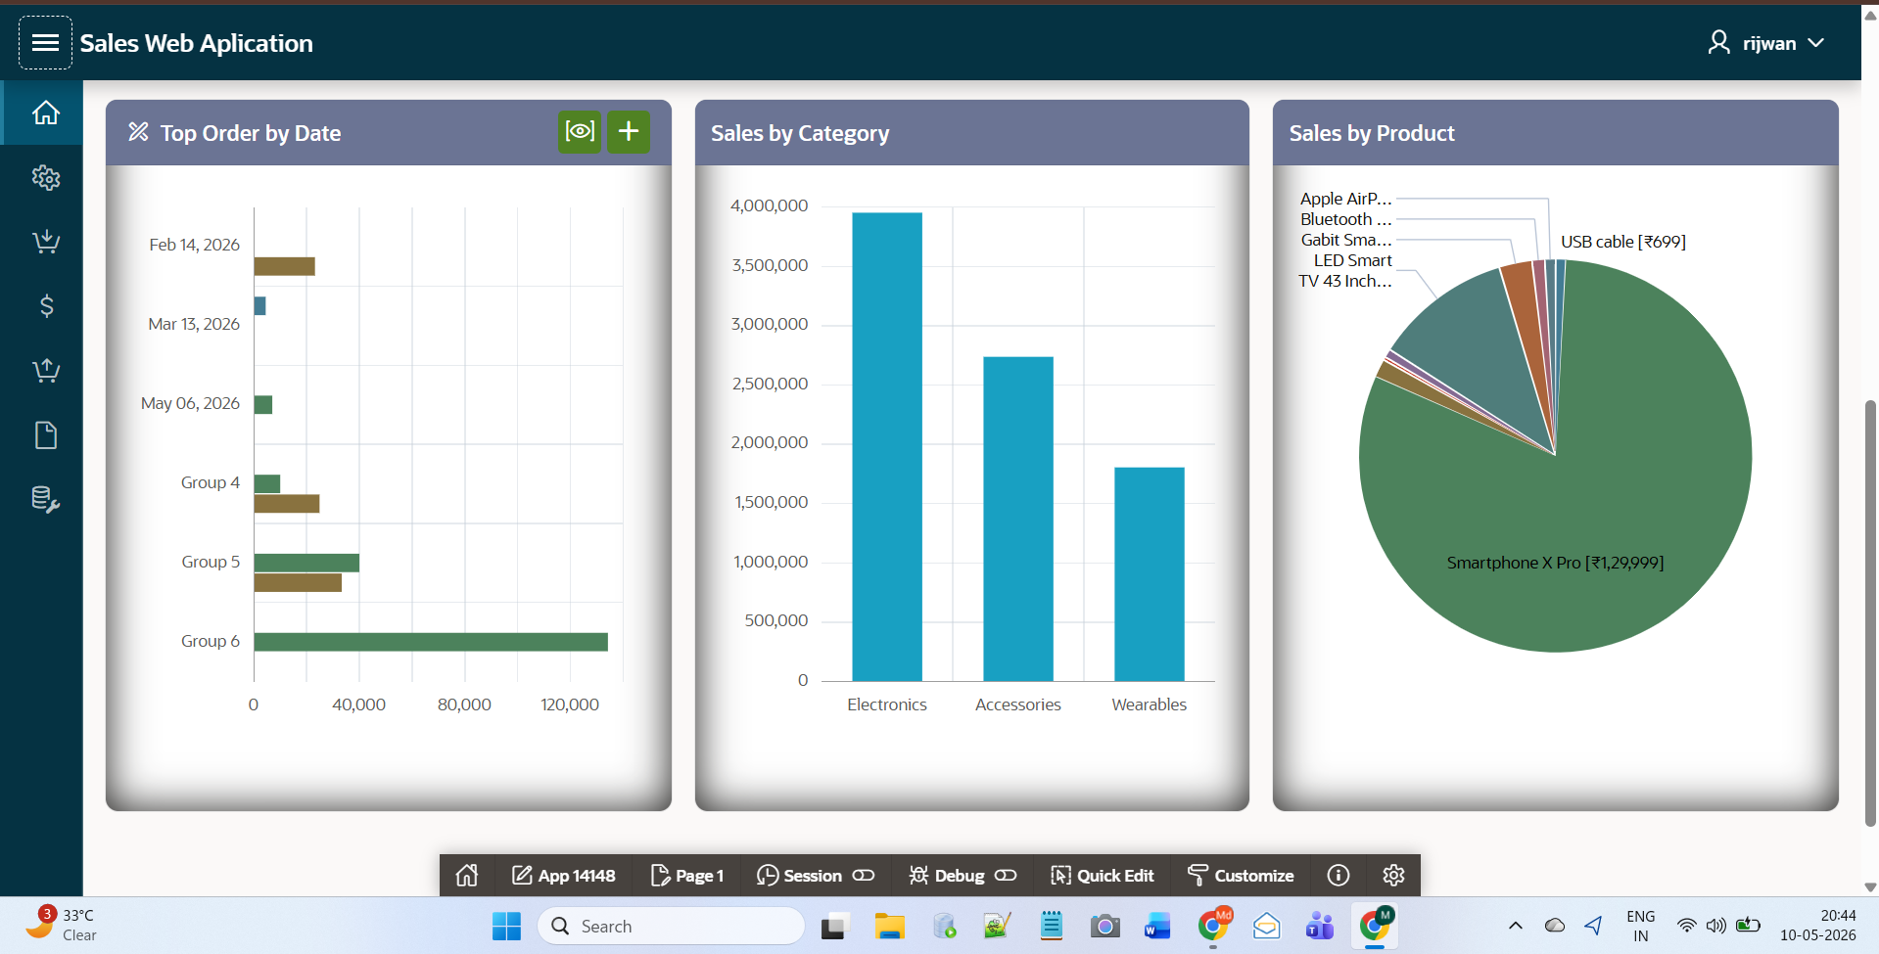Click the green plus add button
The image size is (1879, 954).
pyautogui.click(x=629, y=131)
